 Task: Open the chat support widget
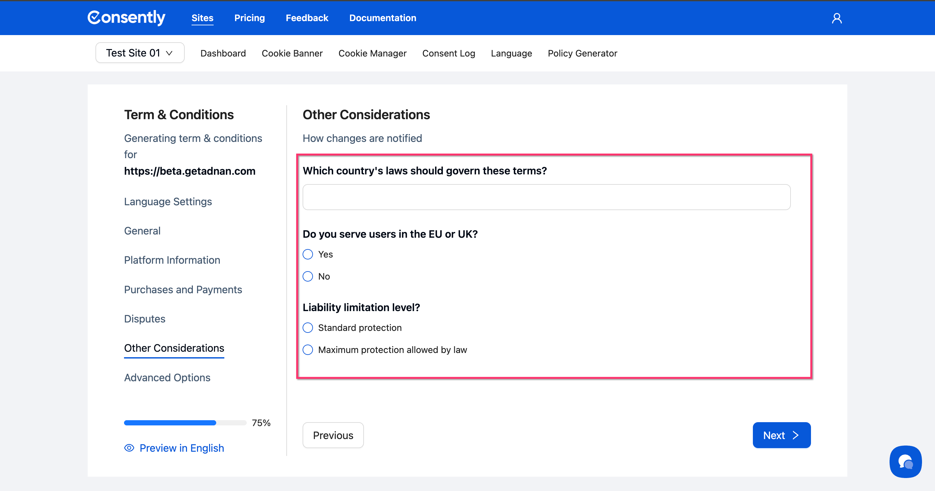tap(905, 461)
